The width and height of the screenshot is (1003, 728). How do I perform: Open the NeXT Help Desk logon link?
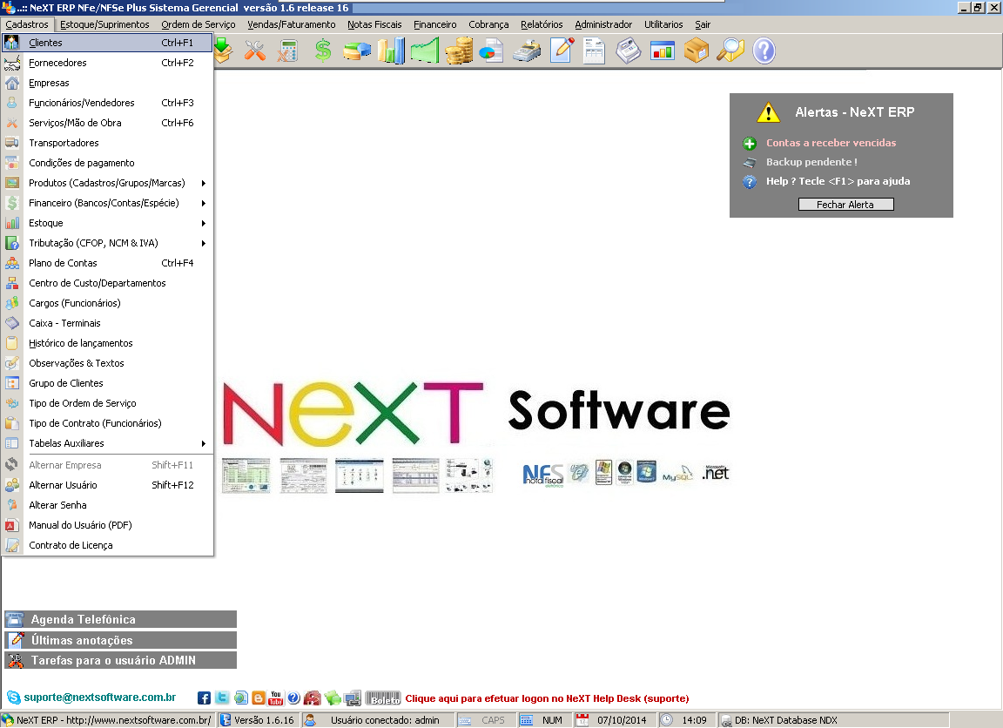coord(549,698)
